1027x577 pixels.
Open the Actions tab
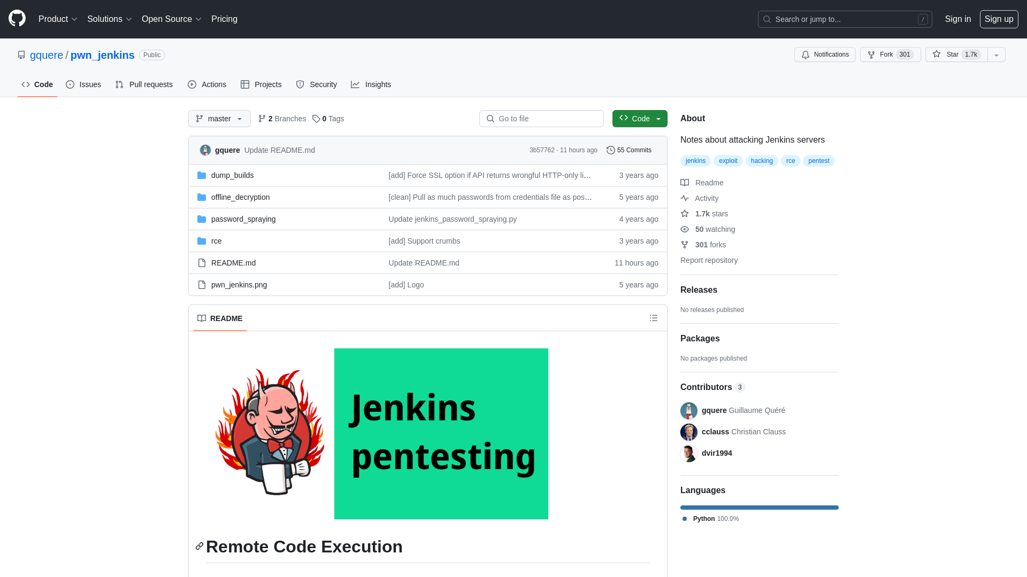[207, 84]
